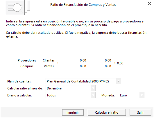Click Calcular el ratio button
This screenshot has width=154, height=118.
tap(107, 112)
